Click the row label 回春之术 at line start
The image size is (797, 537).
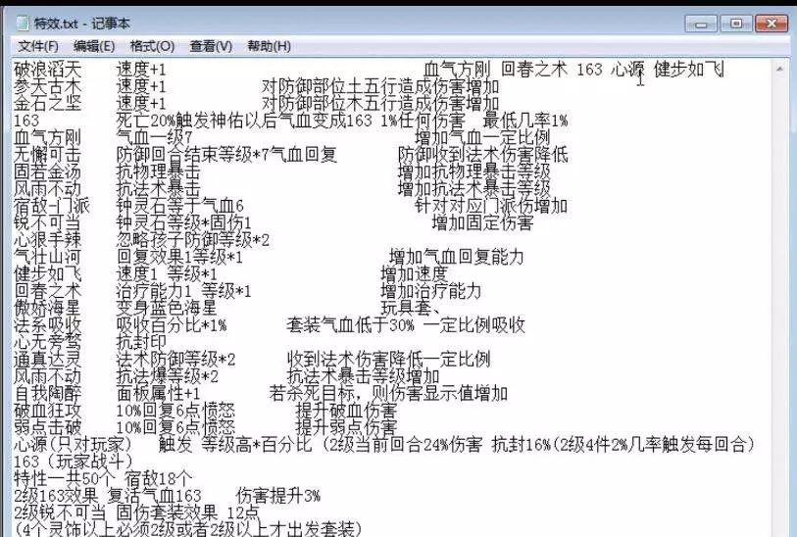pos(47,291)
